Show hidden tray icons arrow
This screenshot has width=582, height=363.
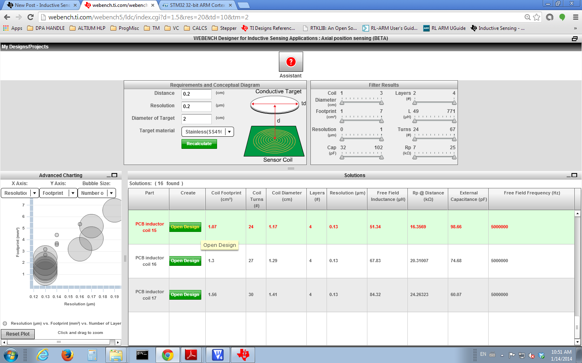(502, 355)
